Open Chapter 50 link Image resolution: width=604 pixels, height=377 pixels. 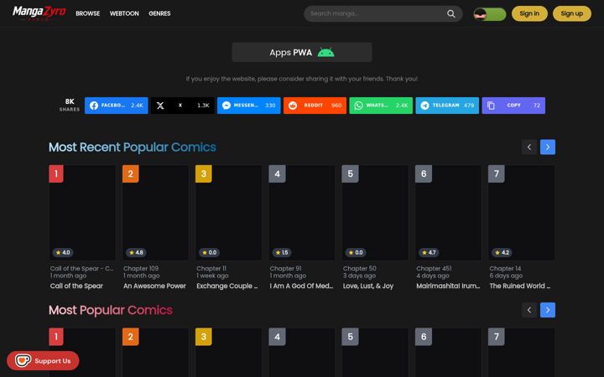(360, 269)
